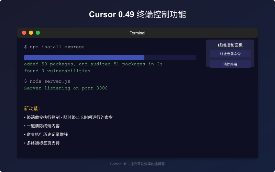Select the 终端控制面板 panel heading
The height and width of the screenshot is (172, 275).
[x=230, y=45]
